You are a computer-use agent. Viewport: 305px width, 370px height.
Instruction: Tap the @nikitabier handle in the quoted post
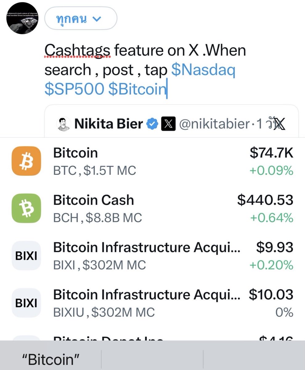coord(214,124)
